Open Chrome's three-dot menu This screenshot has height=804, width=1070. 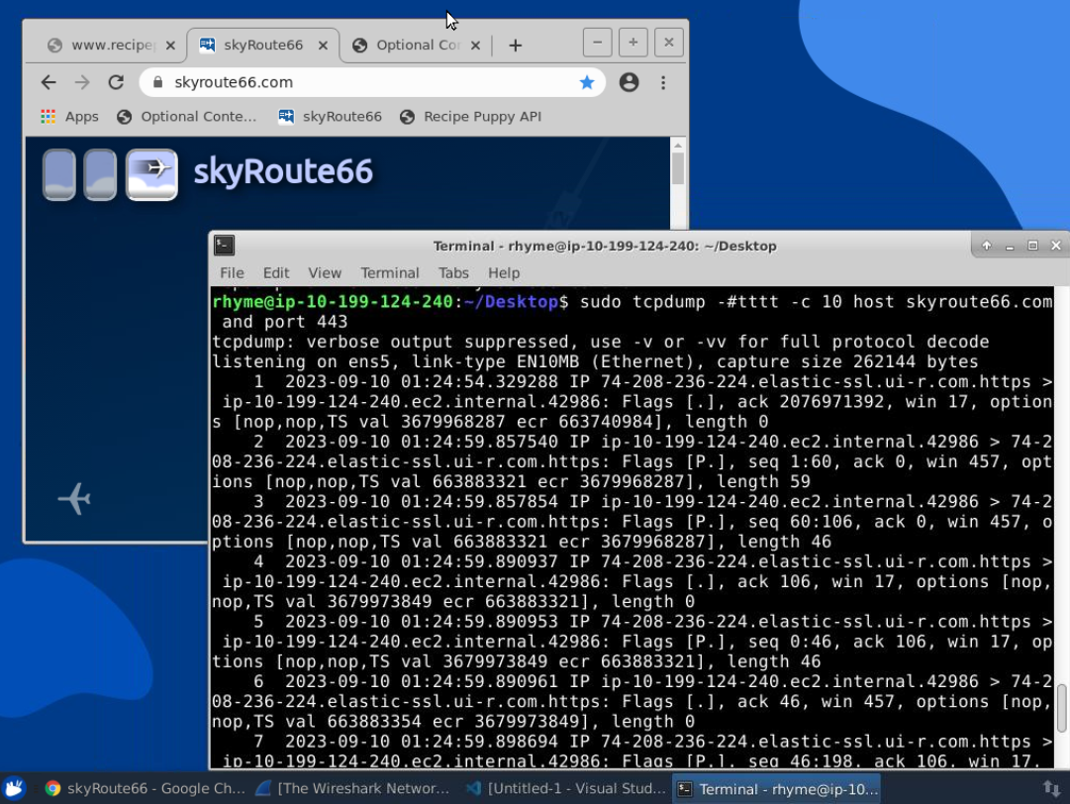(x=663, y=82)
